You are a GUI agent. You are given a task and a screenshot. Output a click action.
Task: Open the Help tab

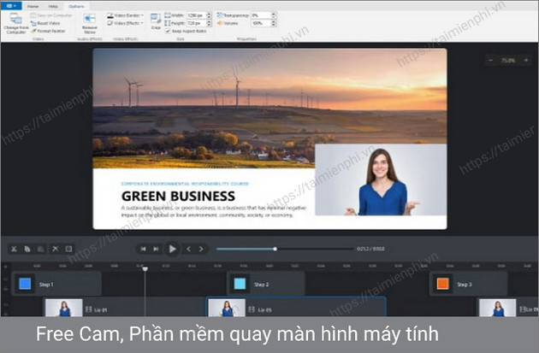pyautogui.click(x=52, y=4)
